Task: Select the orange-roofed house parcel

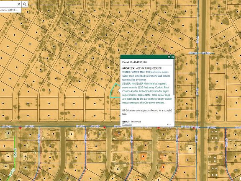Action: pyautogui.click(x=143, y=156)
